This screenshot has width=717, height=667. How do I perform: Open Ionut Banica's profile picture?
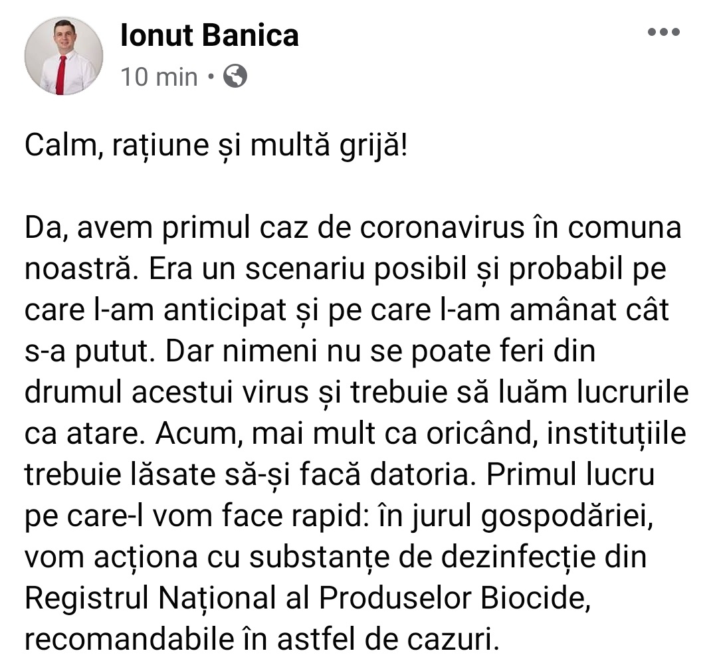point(64,56)
